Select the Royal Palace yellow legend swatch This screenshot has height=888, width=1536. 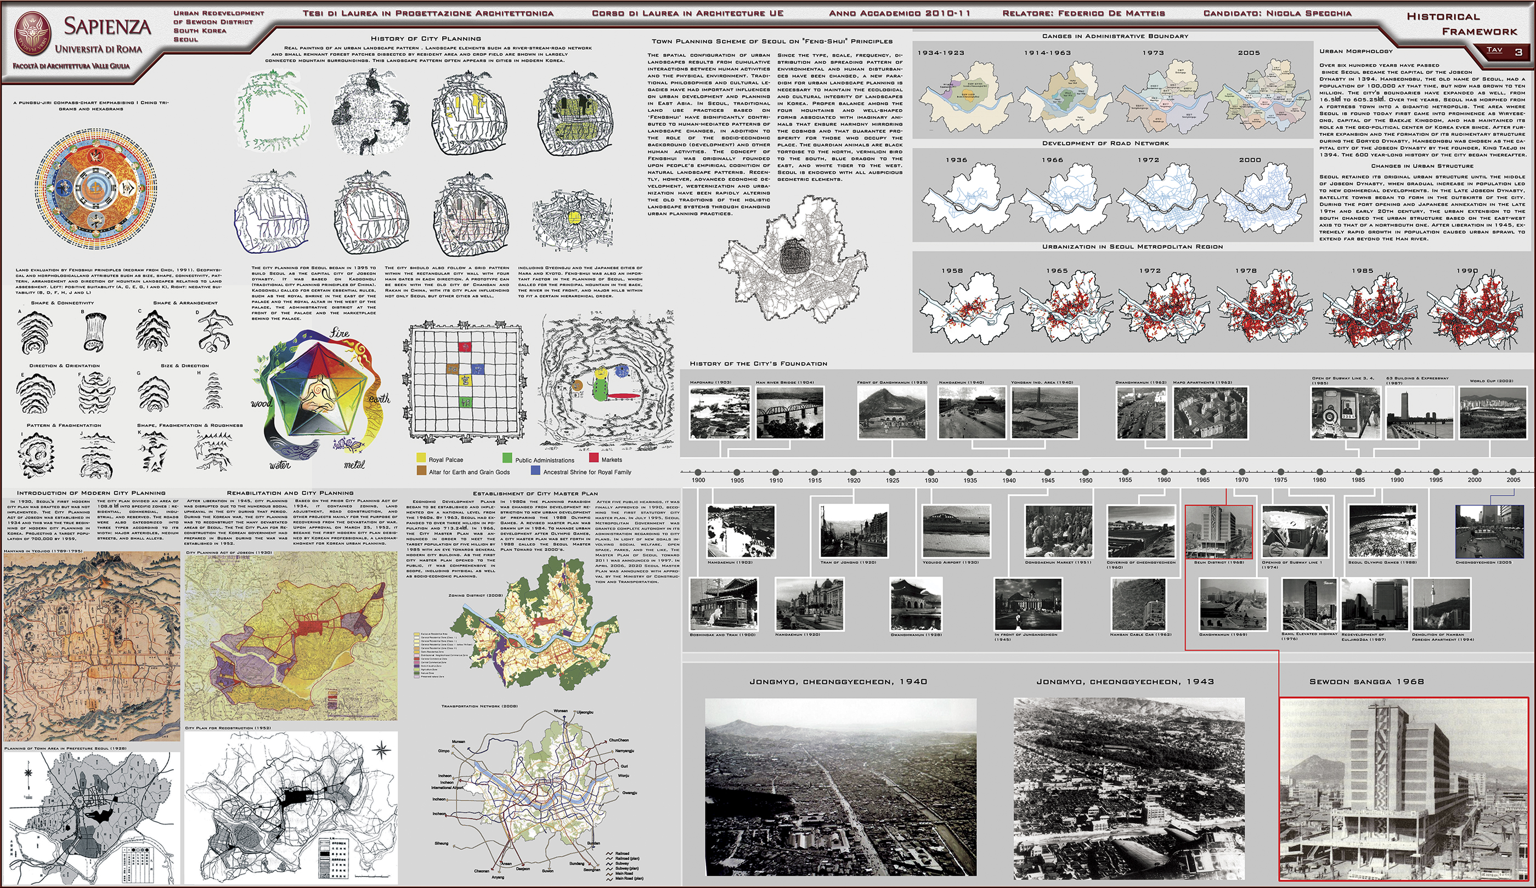pos(421,458)
